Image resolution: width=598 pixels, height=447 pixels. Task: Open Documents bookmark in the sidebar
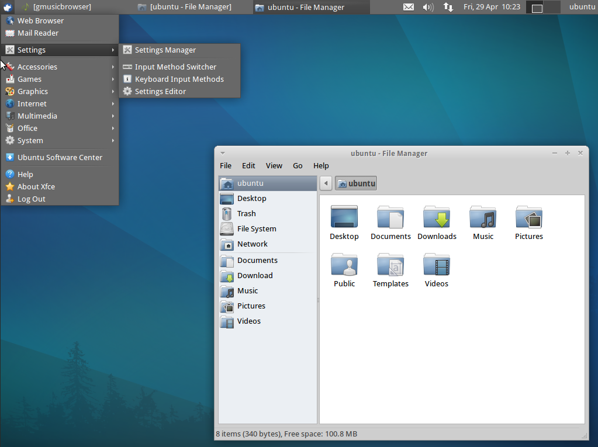coord(268,261)
